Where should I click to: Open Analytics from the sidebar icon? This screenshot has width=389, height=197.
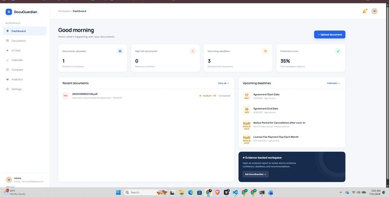tap(7, 79)
